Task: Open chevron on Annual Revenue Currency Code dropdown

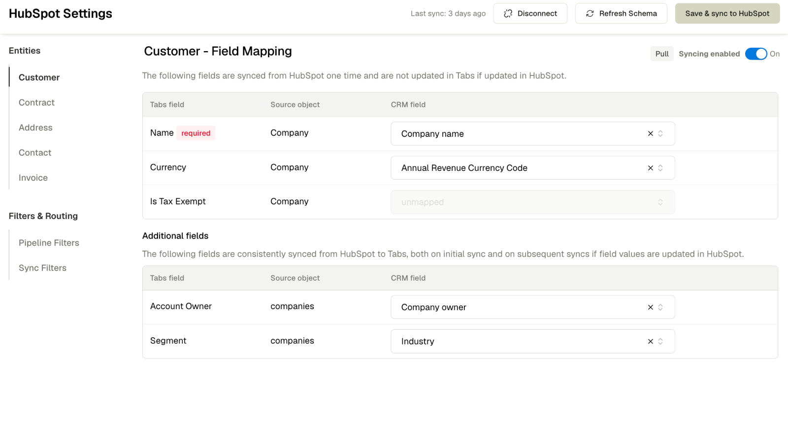Action: point(660,168)
